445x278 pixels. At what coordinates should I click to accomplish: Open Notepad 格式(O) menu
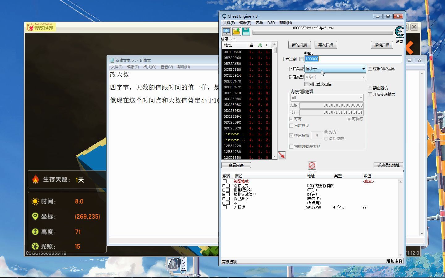click(x=150, y=67)
